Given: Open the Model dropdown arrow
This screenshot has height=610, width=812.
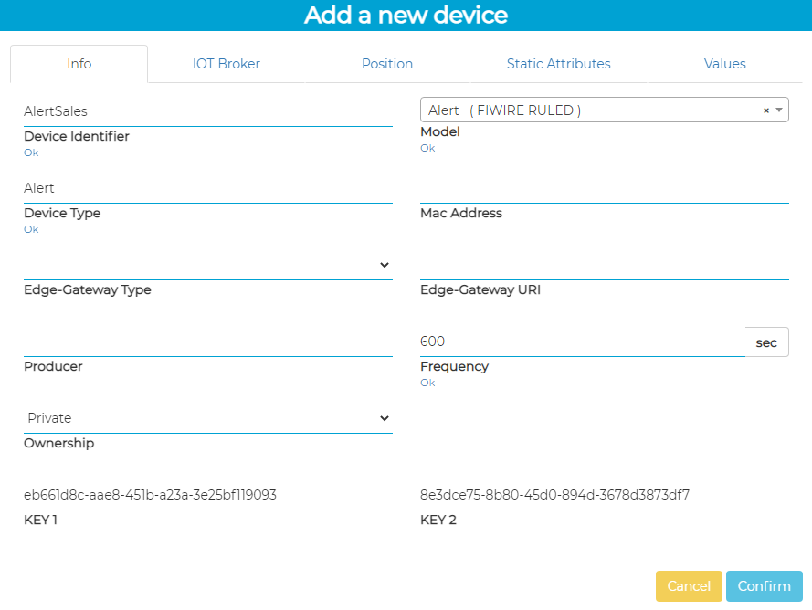Looking at the screenshot, I should point(778,110).
